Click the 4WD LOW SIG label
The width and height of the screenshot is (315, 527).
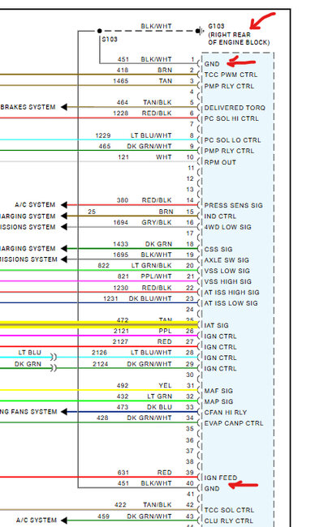coord(227,227)
